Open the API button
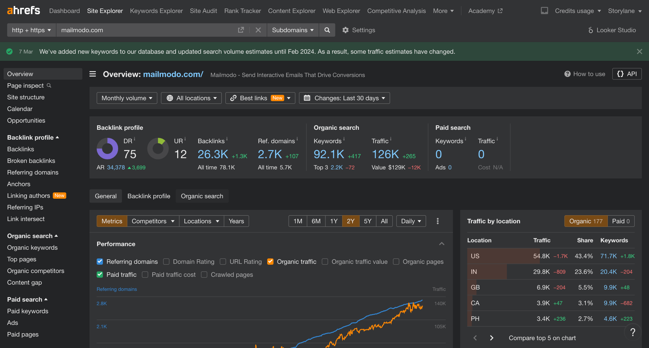Viewport: 649px width, 348px height. pos(627,74)
